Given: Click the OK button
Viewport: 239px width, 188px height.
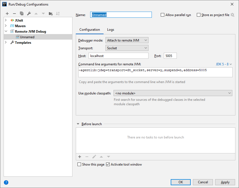Looking at the screenshot, I should (x=181, y=182).
